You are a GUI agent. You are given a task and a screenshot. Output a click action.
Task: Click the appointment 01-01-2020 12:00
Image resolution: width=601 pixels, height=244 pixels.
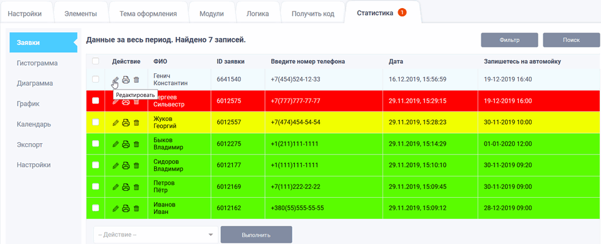pyautogui.click(x=508, y=144)
